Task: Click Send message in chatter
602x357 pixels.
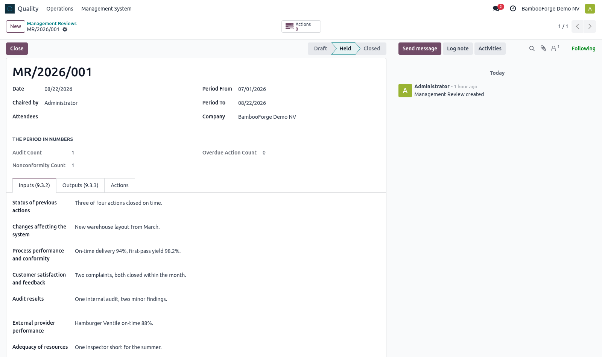Action: click(420, 48)
